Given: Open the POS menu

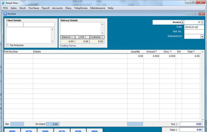Looking at the screenshot, I should pyautogui.click(x=6, y=8).
